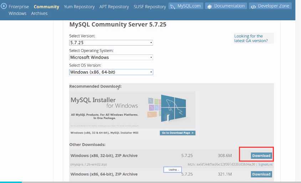Go to SUSE Repository tab
This screenshot has height=183, width=301.
150,7
